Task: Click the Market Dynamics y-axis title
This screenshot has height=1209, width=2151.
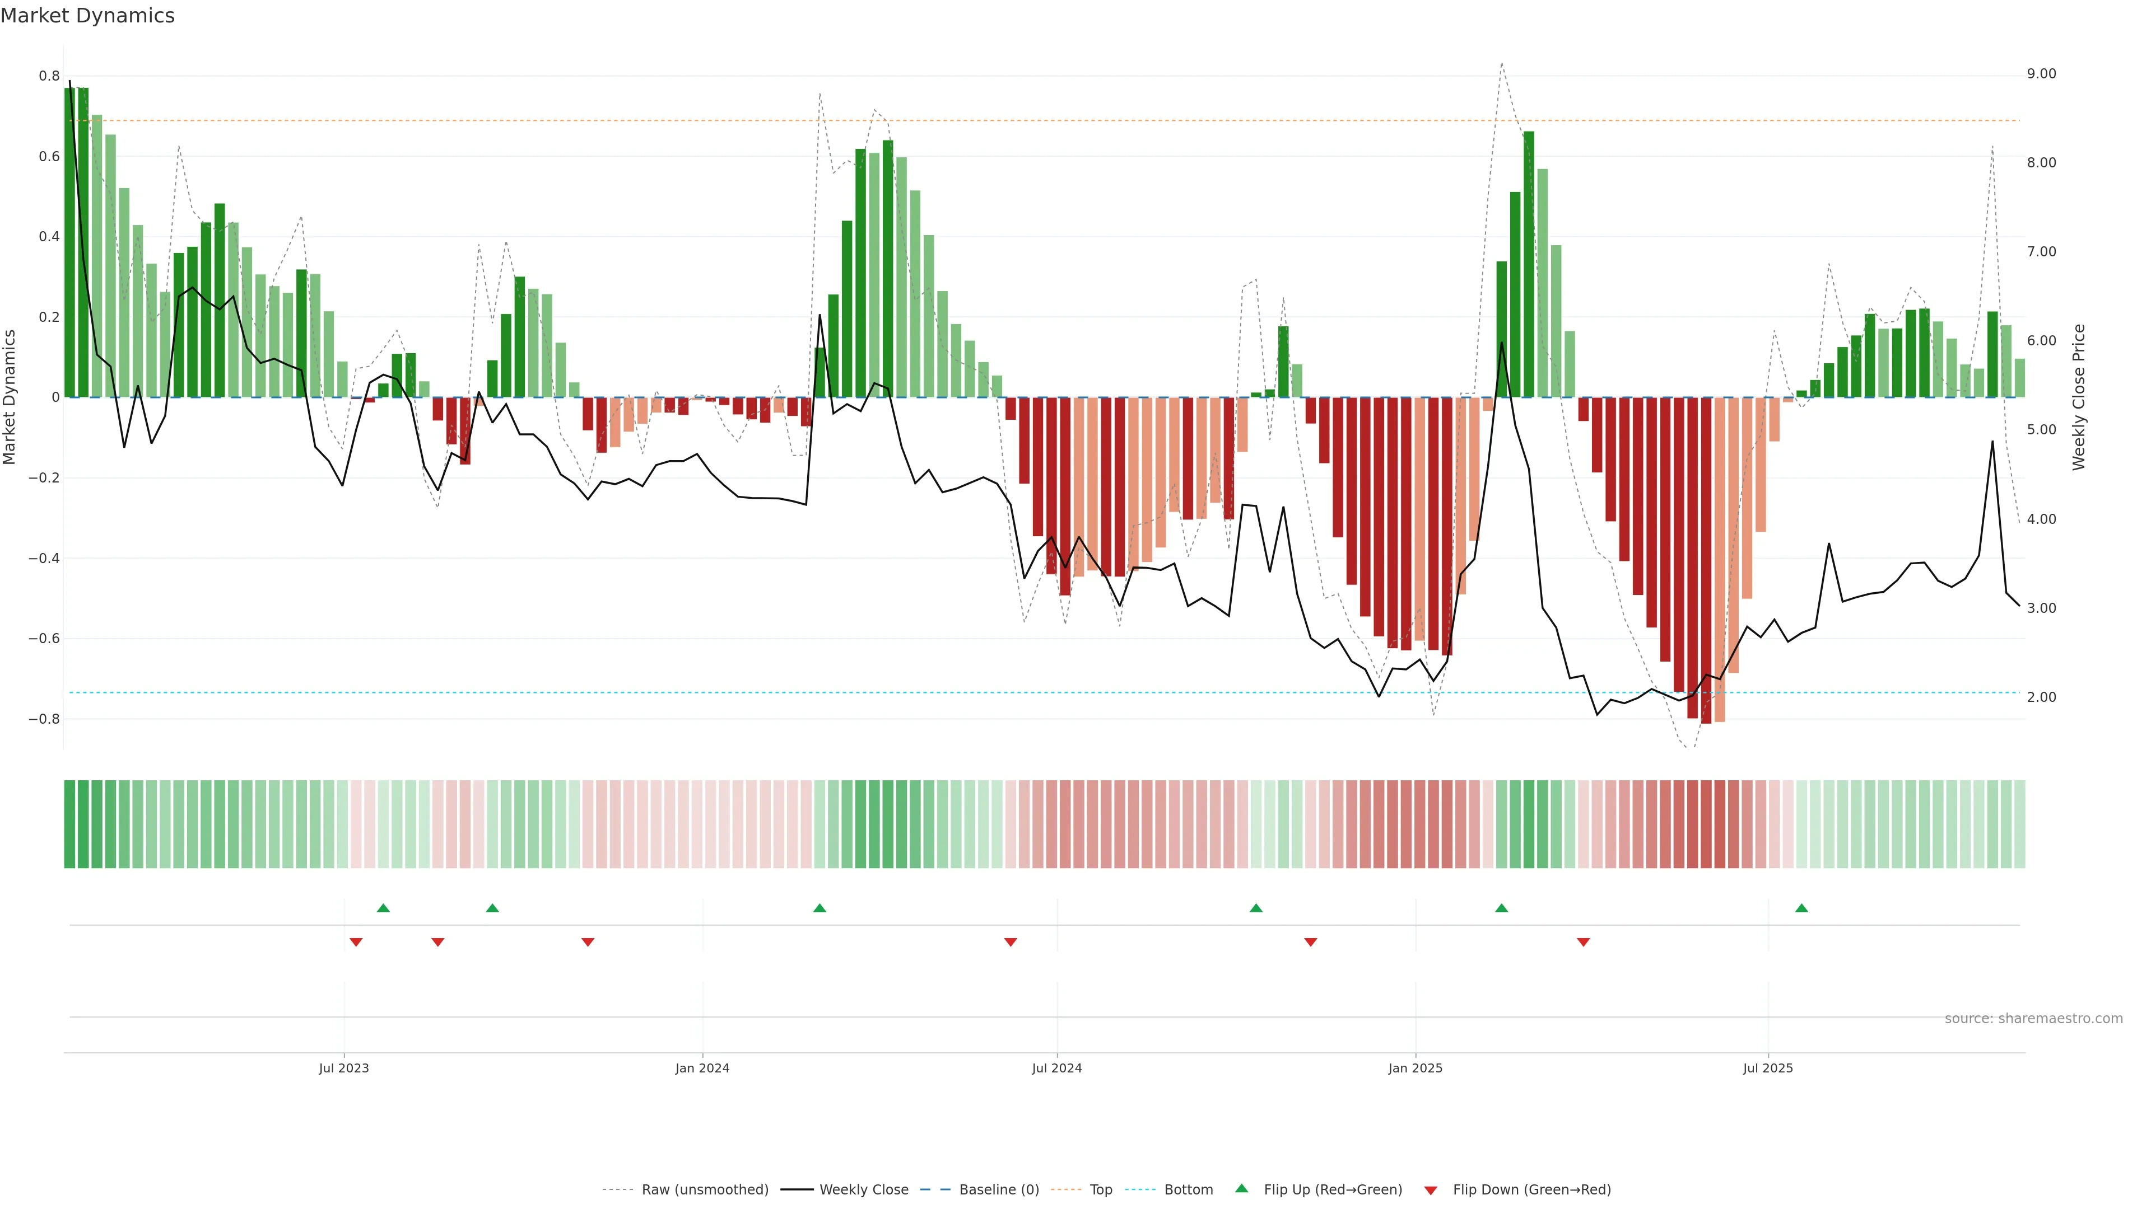Action: 10,397
